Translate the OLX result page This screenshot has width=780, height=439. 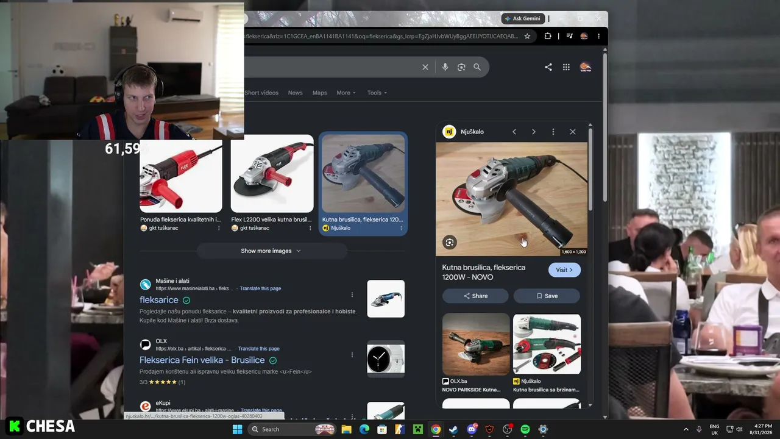tap(259, 349)
